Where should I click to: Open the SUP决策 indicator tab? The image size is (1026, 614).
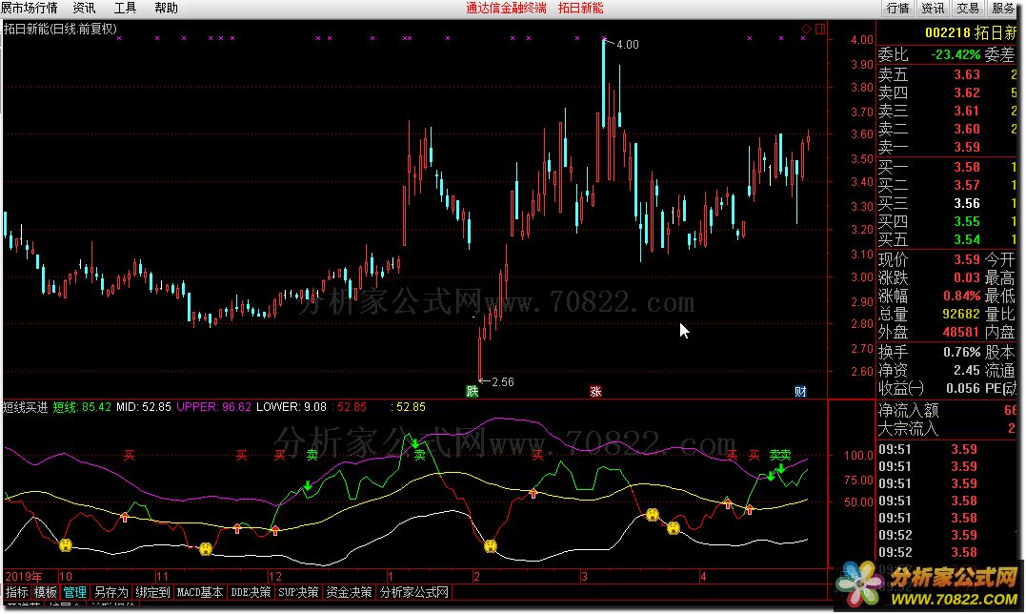point(298,592)
